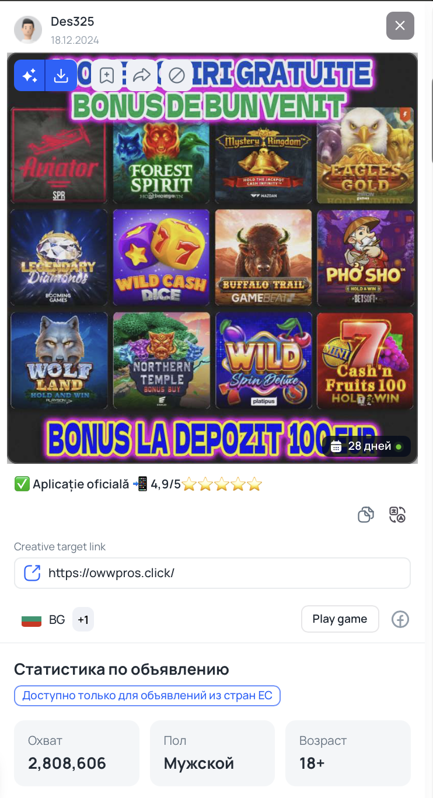The image size is (433, 798).
Task: Open external link icon next to owwpros.click
Action: coord(32,573)
